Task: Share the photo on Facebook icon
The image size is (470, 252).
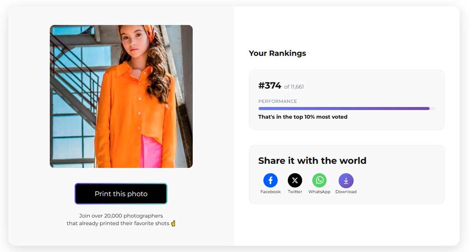Action: point(270,180)
